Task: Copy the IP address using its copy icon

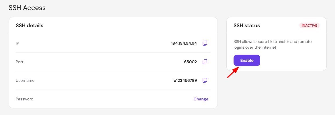Action: click(205, 43)
